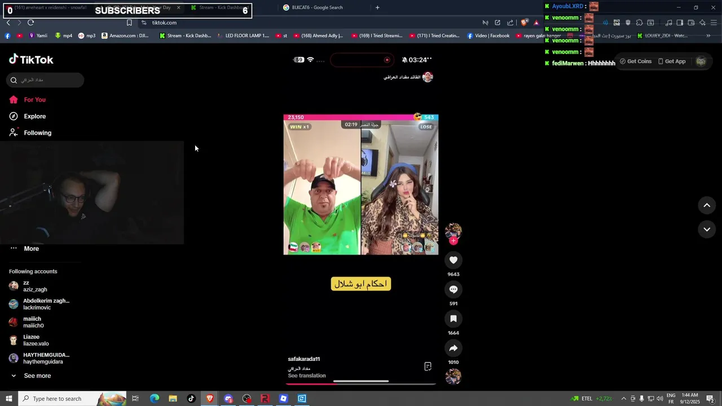The height and width of the screenshot is (406, 722).
Task: Open liazee.valo following account
Action: [36, 340]
